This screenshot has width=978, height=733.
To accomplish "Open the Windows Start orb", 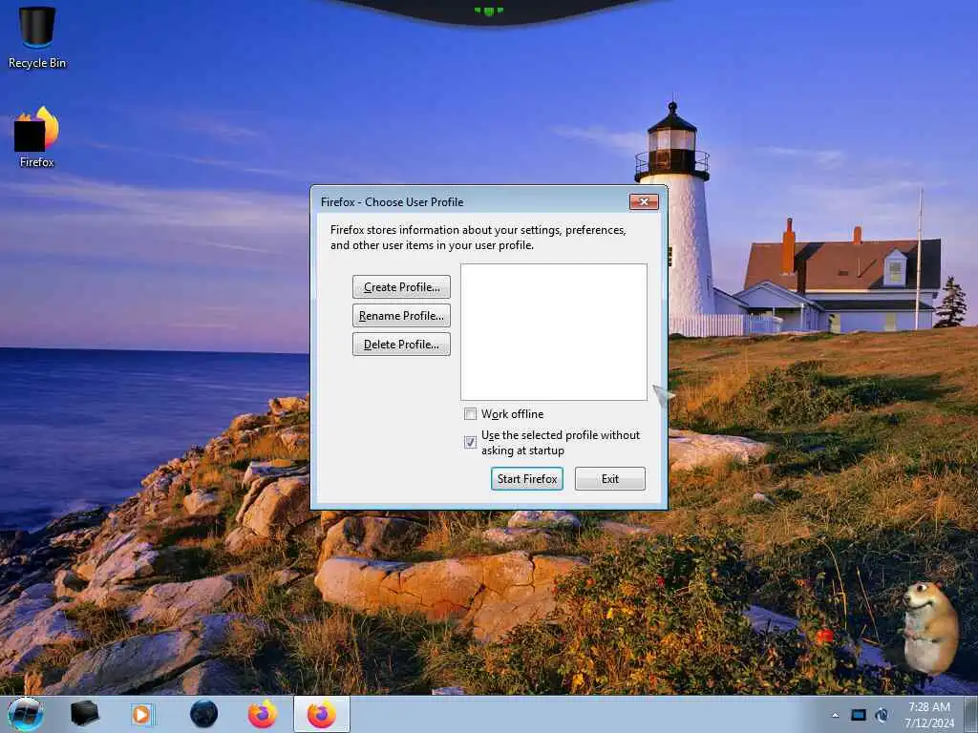I will (x=26, y=714).
